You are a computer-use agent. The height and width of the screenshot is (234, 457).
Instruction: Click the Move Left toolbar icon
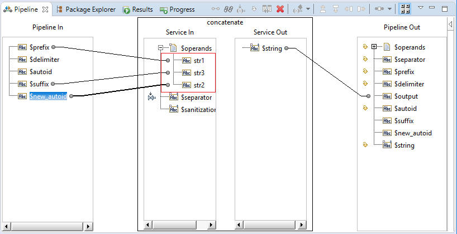pos(348,9)
